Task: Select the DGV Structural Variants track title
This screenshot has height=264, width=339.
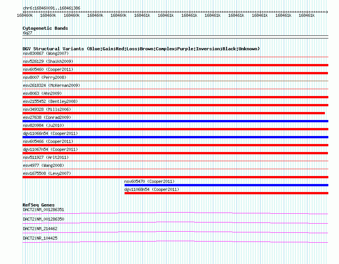Action: click(x=141, y=49)
